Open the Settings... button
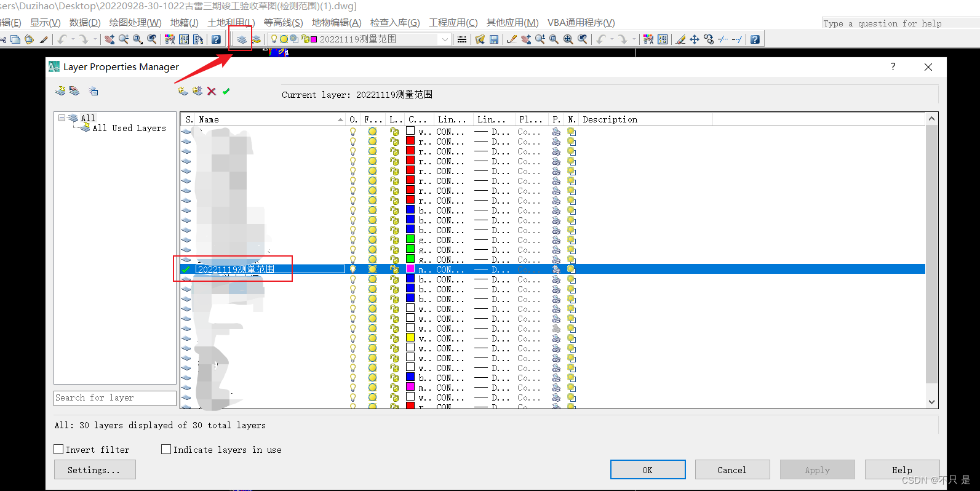Image resolution: width=980 pixels, height=491 pixels. click(95, 469)
